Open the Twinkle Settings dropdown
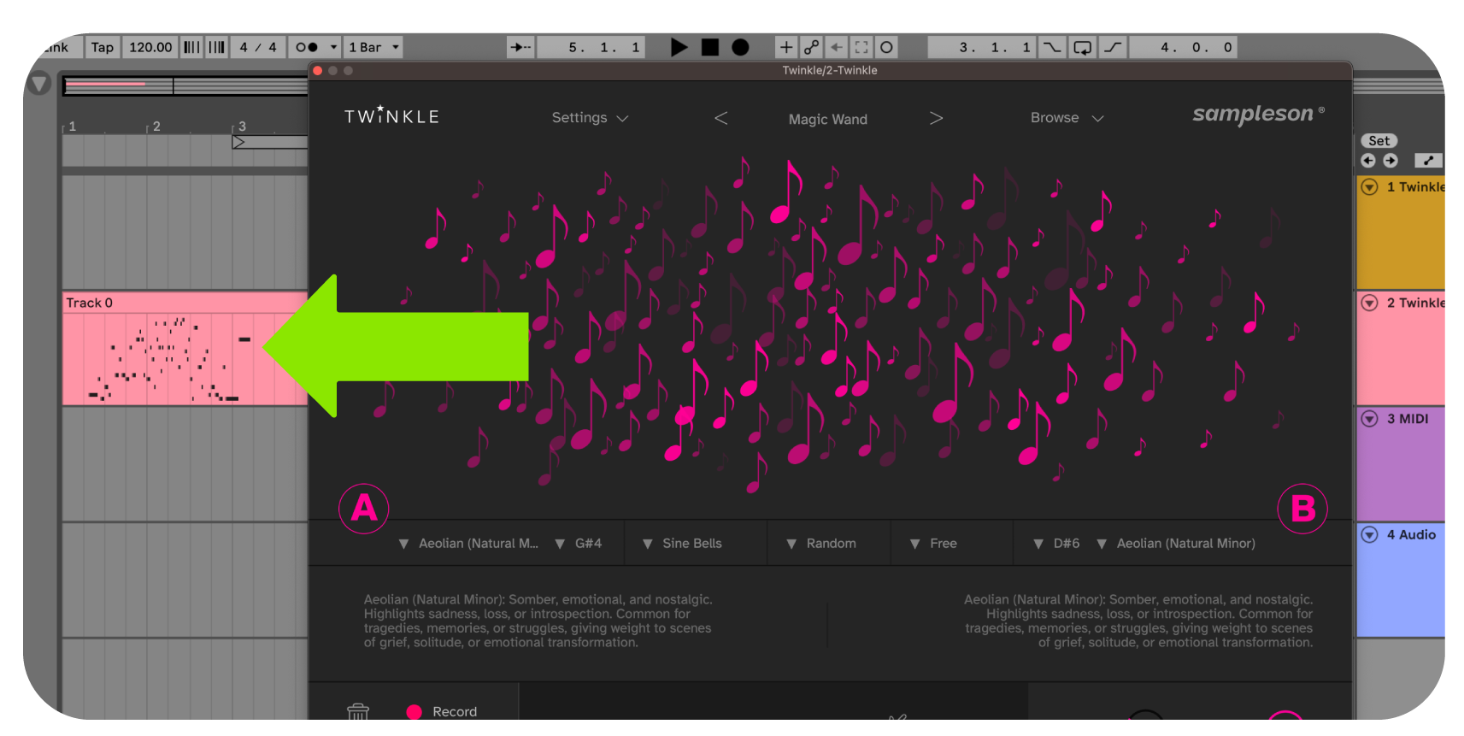Image resolution: width=1464 pixels, height=736 pixels. pos(590,118)
